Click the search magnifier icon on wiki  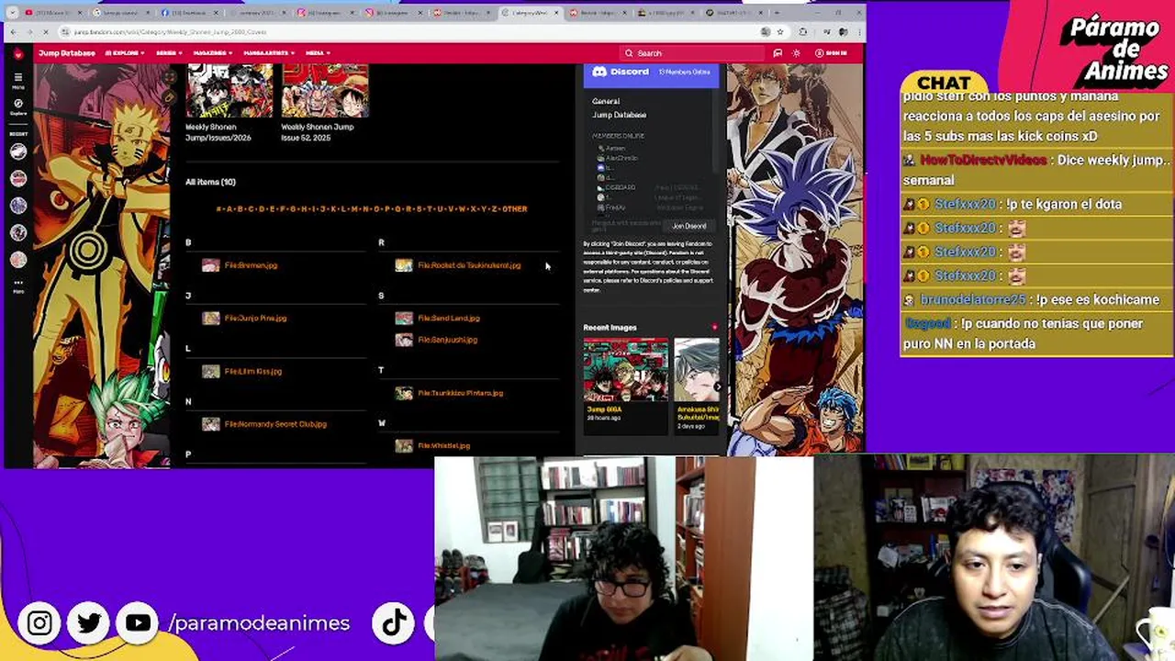pos(629,53)
